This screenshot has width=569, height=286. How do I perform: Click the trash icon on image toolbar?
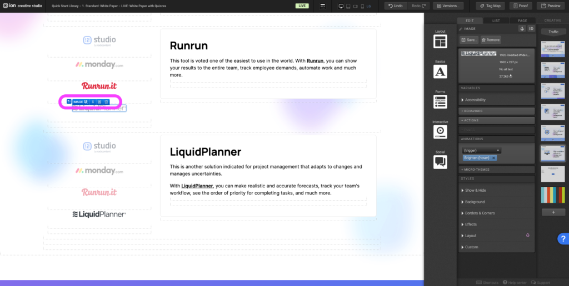coord(106,102)
